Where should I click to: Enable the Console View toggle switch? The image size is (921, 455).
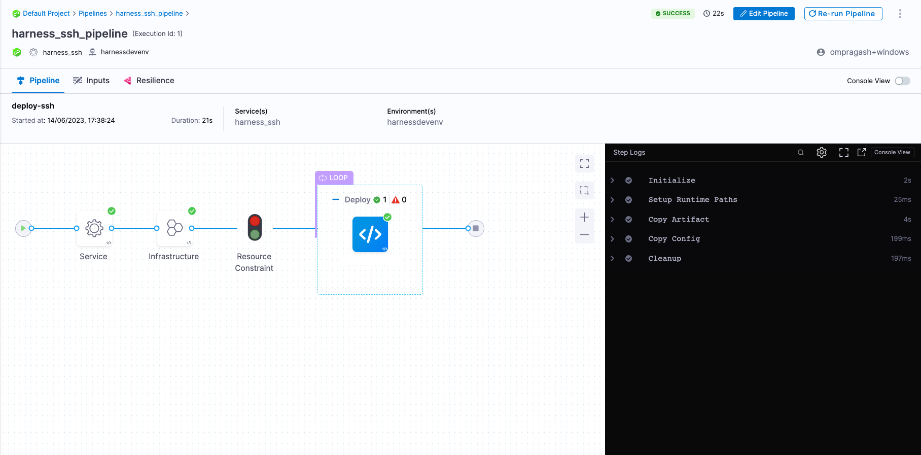[902, 81]
